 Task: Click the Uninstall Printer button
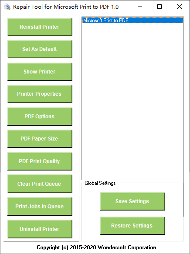point(40,229)
